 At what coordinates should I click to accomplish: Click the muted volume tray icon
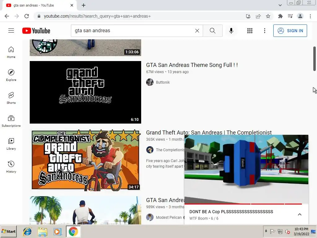tap(287, 231)
